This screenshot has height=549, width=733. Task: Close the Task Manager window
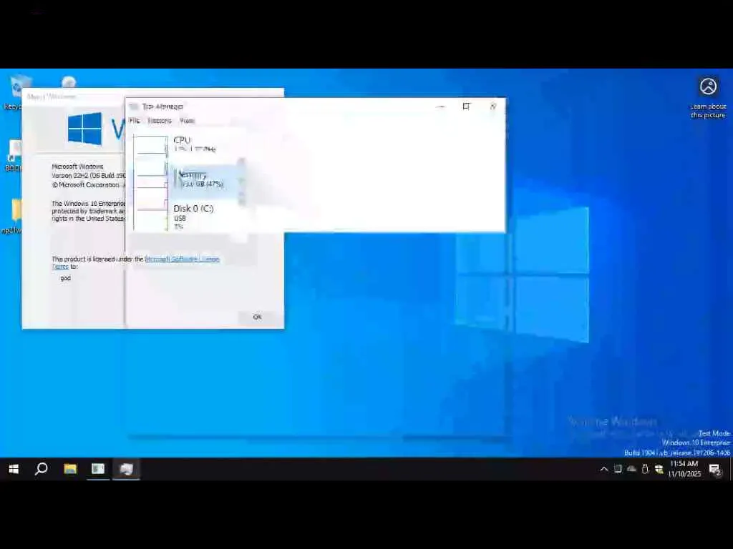(492, 107)
